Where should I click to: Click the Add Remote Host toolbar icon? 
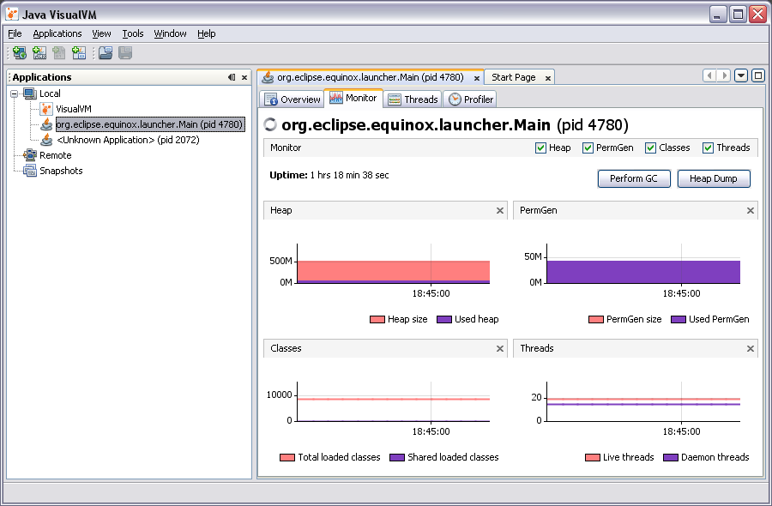pos(20,52)
